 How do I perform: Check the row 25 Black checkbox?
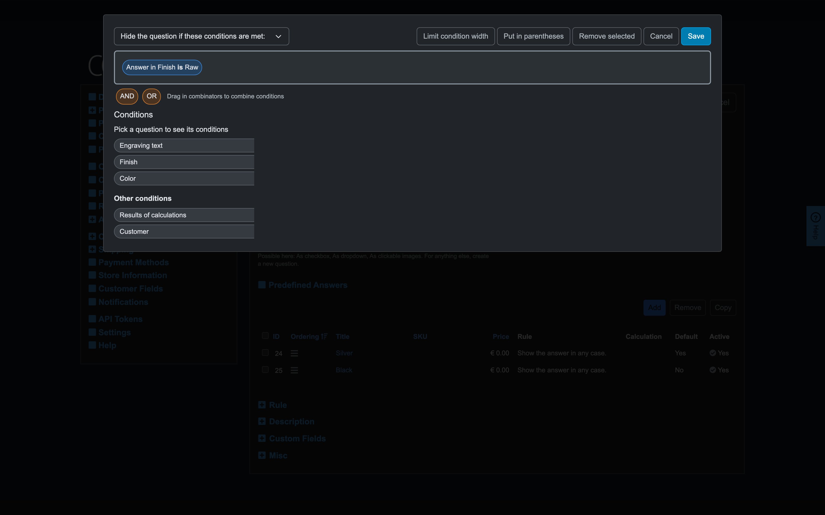265,370
